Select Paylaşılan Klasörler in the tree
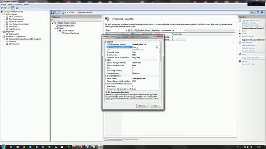266x149 pixels. (x=16, y=22)
